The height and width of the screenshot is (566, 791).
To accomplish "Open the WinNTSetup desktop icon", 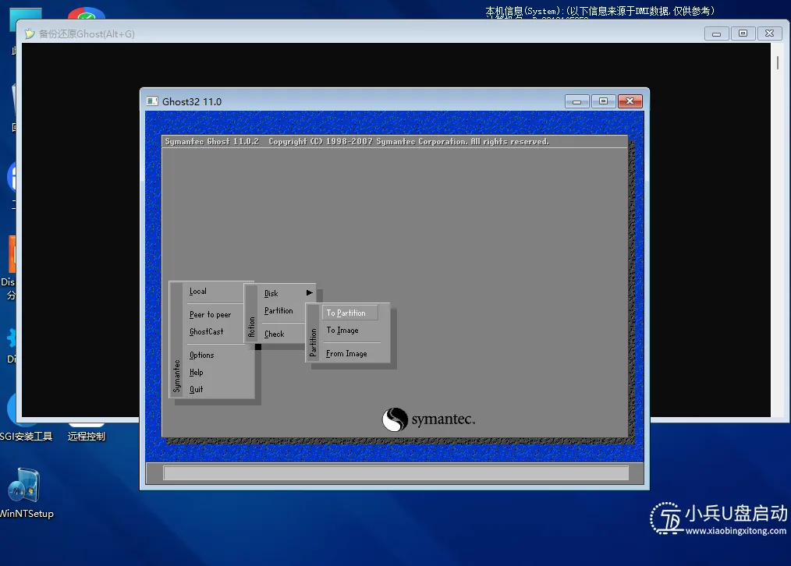I will point(25,493).
